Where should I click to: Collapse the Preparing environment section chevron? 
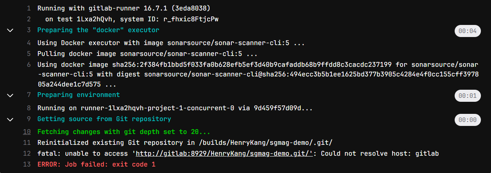click(x=10, y=95)
